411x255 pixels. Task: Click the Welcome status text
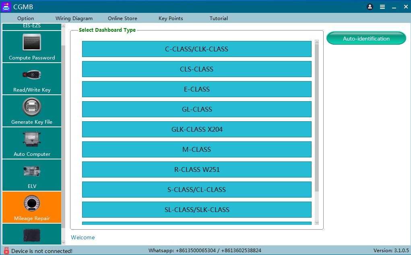pos(83,237)
